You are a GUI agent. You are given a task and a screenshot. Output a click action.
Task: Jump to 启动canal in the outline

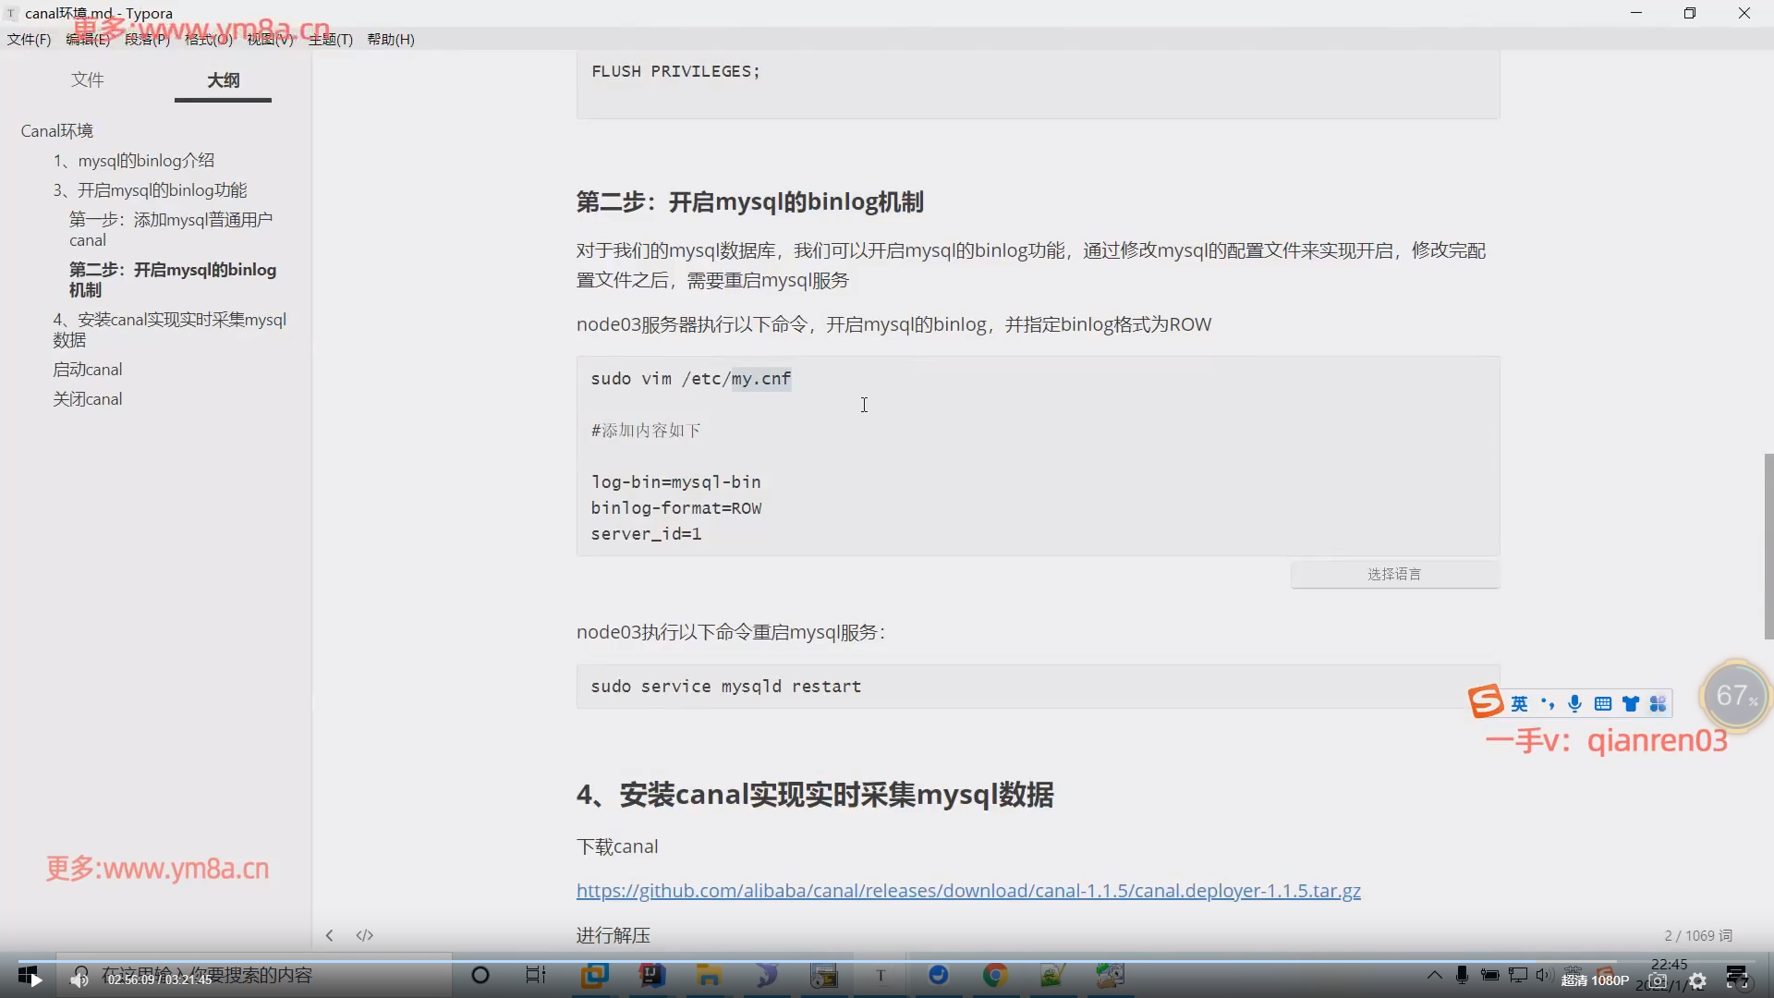(x=88, y=370)
